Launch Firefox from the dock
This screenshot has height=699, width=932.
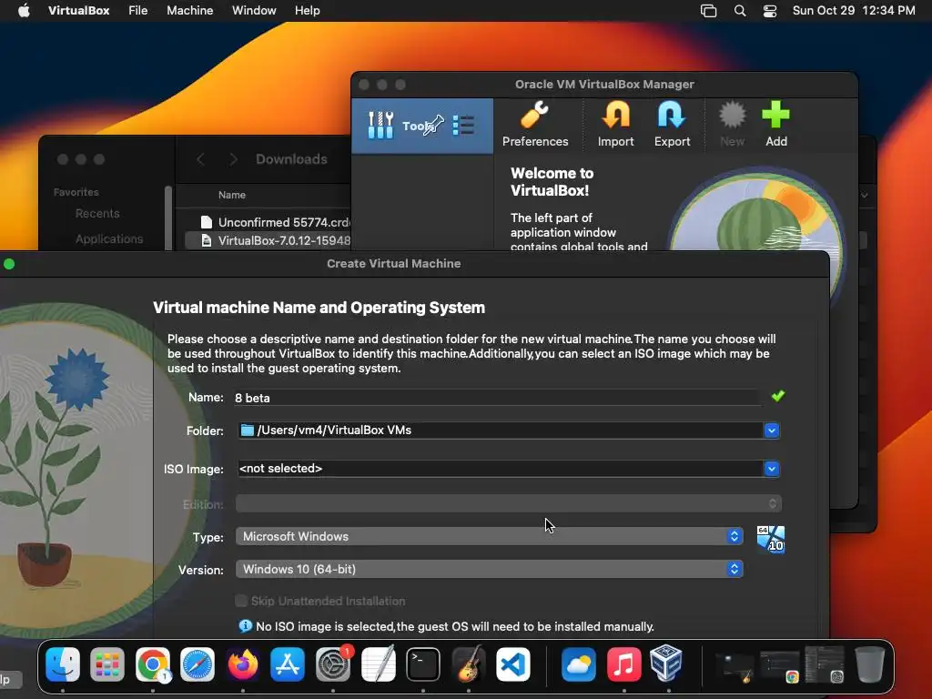pyautogui.click(x=242, y=664)
